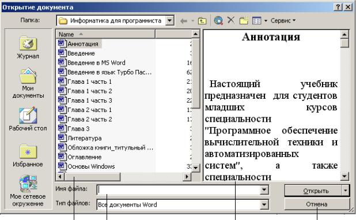Open the Views dropdown arrow
Image resolution: width=356 pixels, height=220 pixels.
point(266,21)
